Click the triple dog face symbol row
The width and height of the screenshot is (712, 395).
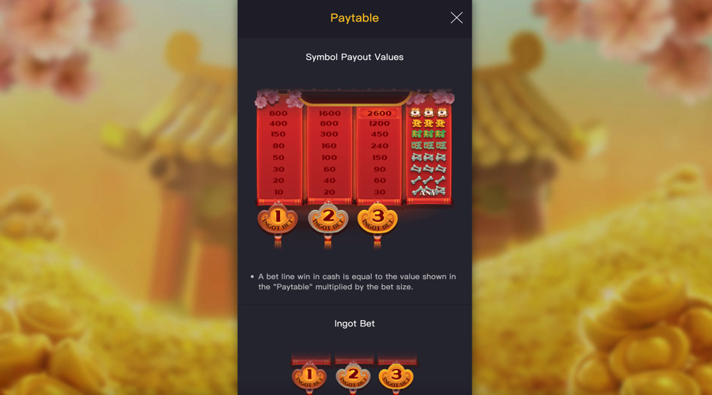pyautogui.click(x=429, y=112)
